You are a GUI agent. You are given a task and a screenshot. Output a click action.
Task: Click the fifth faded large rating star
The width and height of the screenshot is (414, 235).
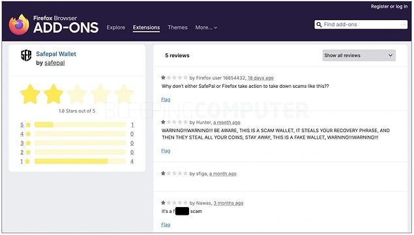click(x=124, y=94)
